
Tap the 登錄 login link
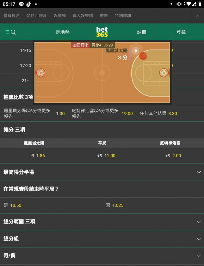181,32
